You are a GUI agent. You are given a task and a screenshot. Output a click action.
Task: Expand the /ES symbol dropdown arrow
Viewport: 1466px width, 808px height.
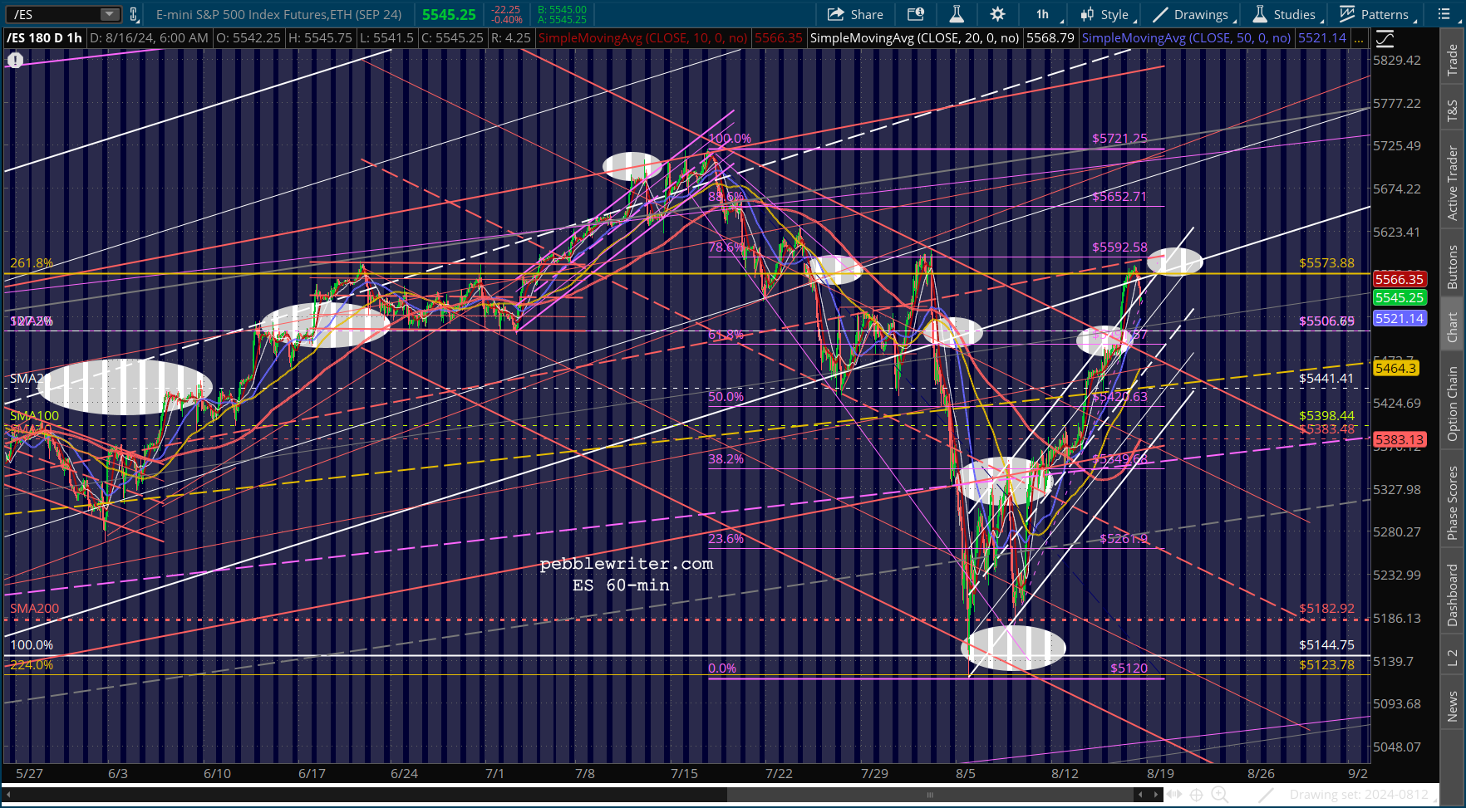coord(109,14)
